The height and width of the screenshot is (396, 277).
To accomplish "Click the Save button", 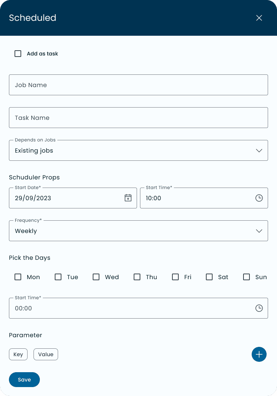I will tap(24, 380).
